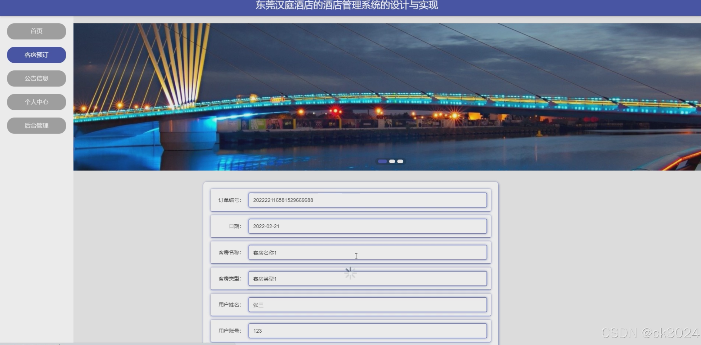This screenshot has width=701, height=345.
Task: Click the 用户账号 field containing 123
Action: tap(367, 331)
